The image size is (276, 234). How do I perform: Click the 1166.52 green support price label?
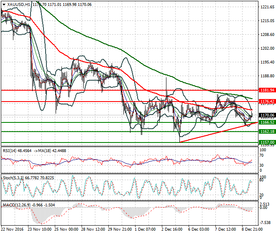coord(267,122)
